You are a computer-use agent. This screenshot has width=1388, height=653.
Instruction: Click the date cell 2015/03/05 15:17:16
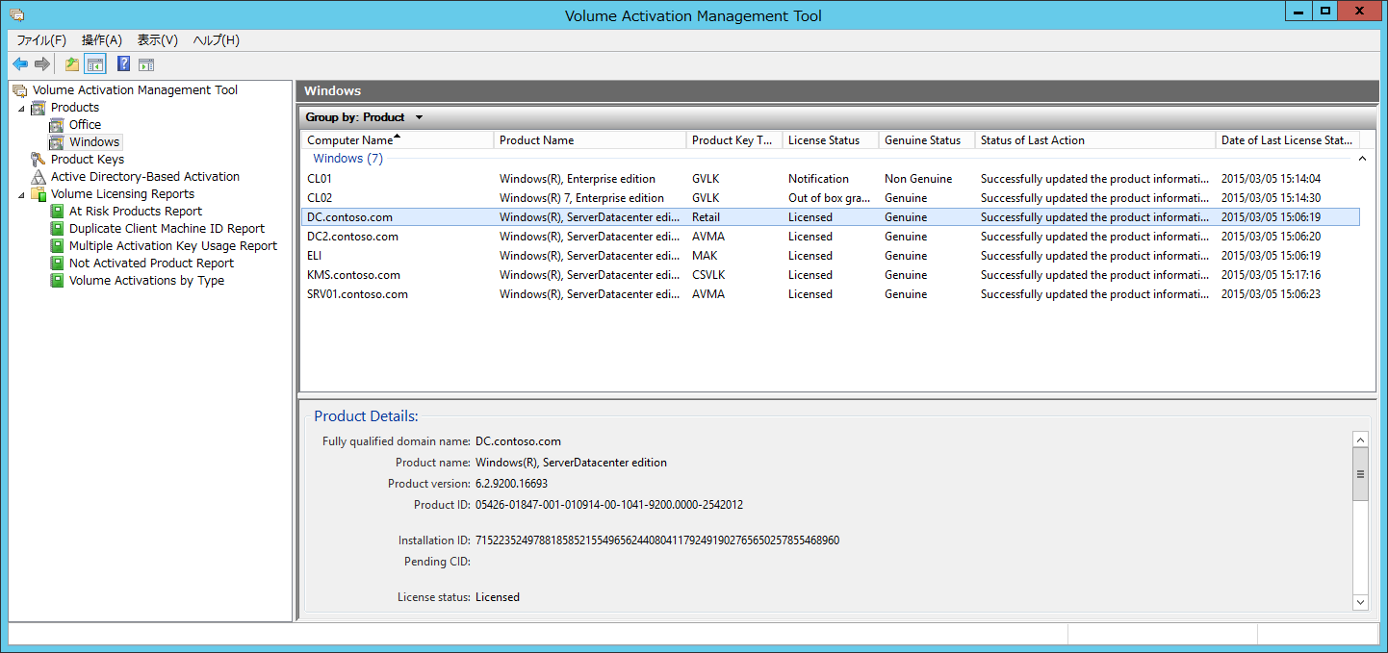pyautogui.click(x=1271, y=275)
